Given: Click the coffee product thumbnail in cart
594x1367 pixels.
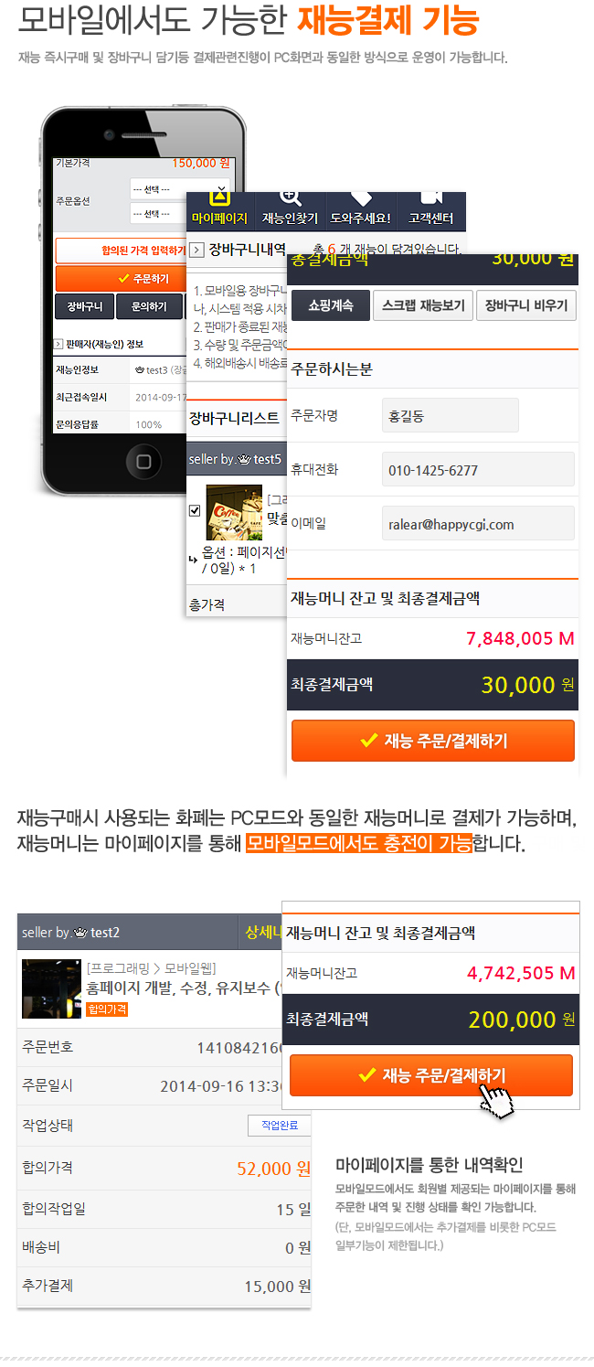Looking at the screenshot, I should [234, 512].
